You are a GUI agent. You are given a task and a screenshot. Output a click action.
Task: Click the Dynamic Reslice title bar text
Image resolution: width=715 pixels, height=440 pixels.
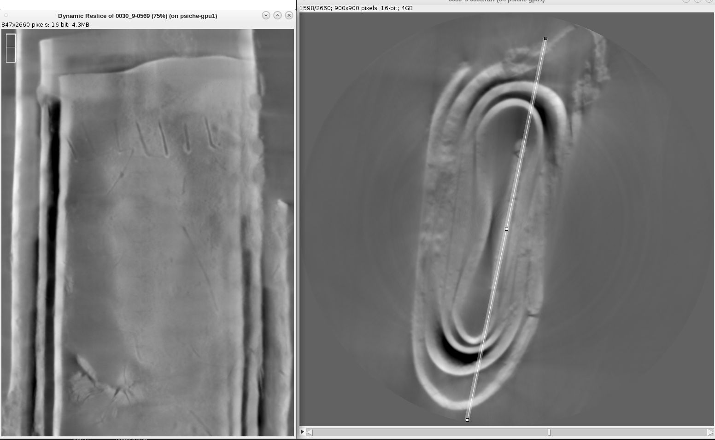(x=137, y=16)
